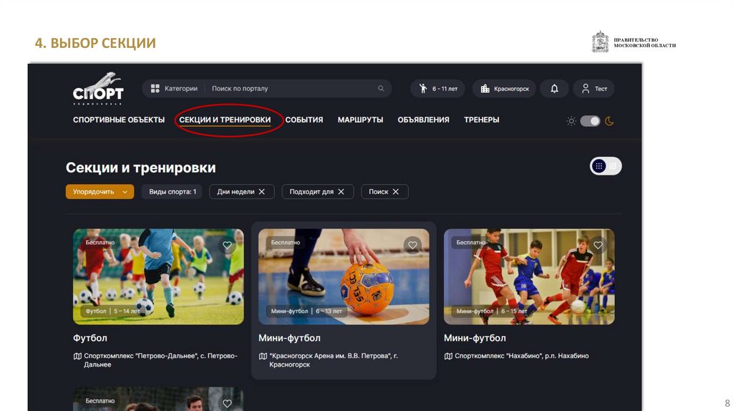Screen dimensions: 733x411
Task: Click the building icon in Красногорск button
Action: [x=485, y=88]
